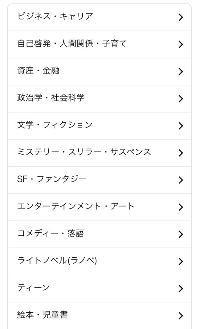This screenshot has width=199, height=329.
Task: Click the arrow beside 絵本・児童書
Action: click(181, 316)
